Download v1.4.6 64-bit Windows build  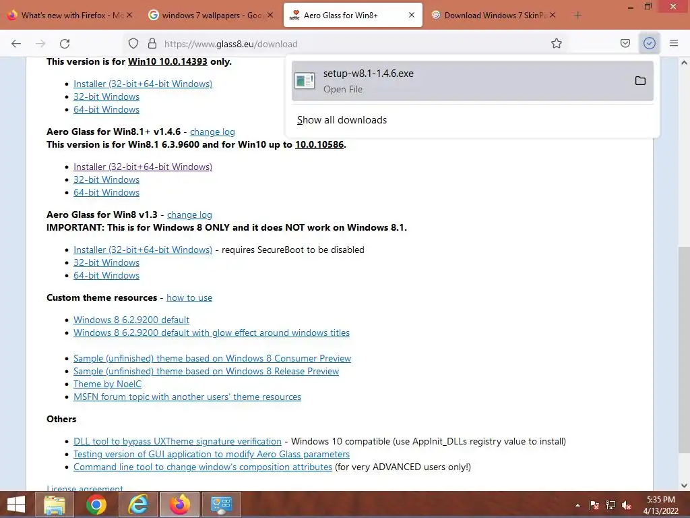click(106, 192)
